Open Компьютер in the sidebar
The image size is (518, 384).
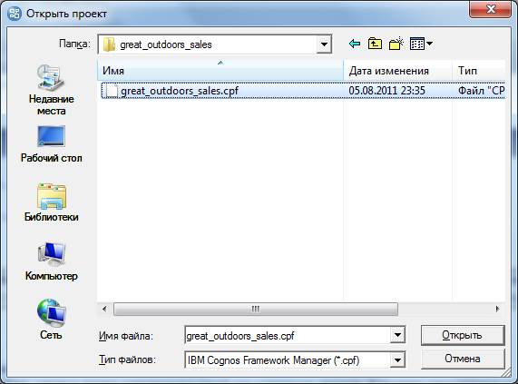(51, 261)
